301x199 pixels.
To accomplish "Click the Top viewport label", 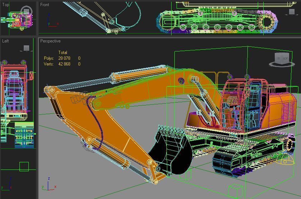I will tap(5, 5).
